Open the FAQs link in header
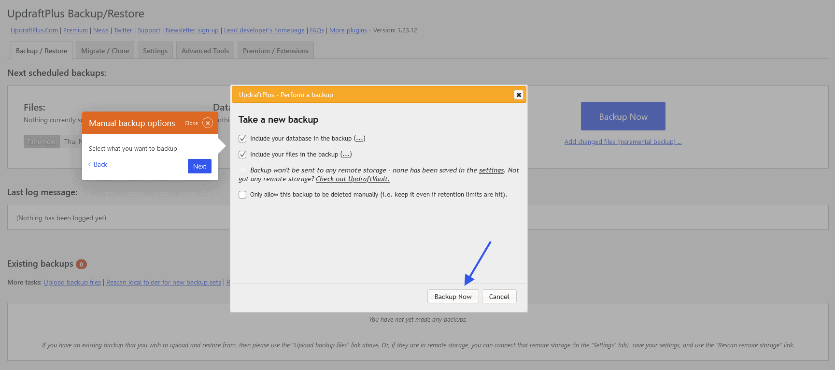 (317, 30)
